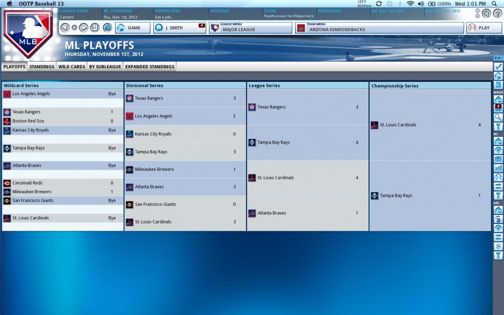Screen dimensions: 504x315
Task: Open the League Menu Major League dropdown
Action: 250,28
